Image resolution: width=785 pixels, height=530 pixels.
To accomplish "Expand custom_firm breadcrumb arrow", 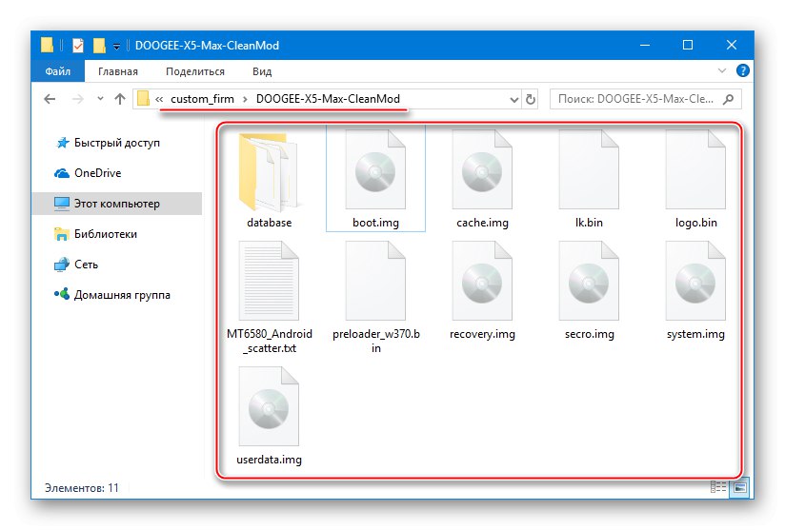I will click(x=245, y=99).
